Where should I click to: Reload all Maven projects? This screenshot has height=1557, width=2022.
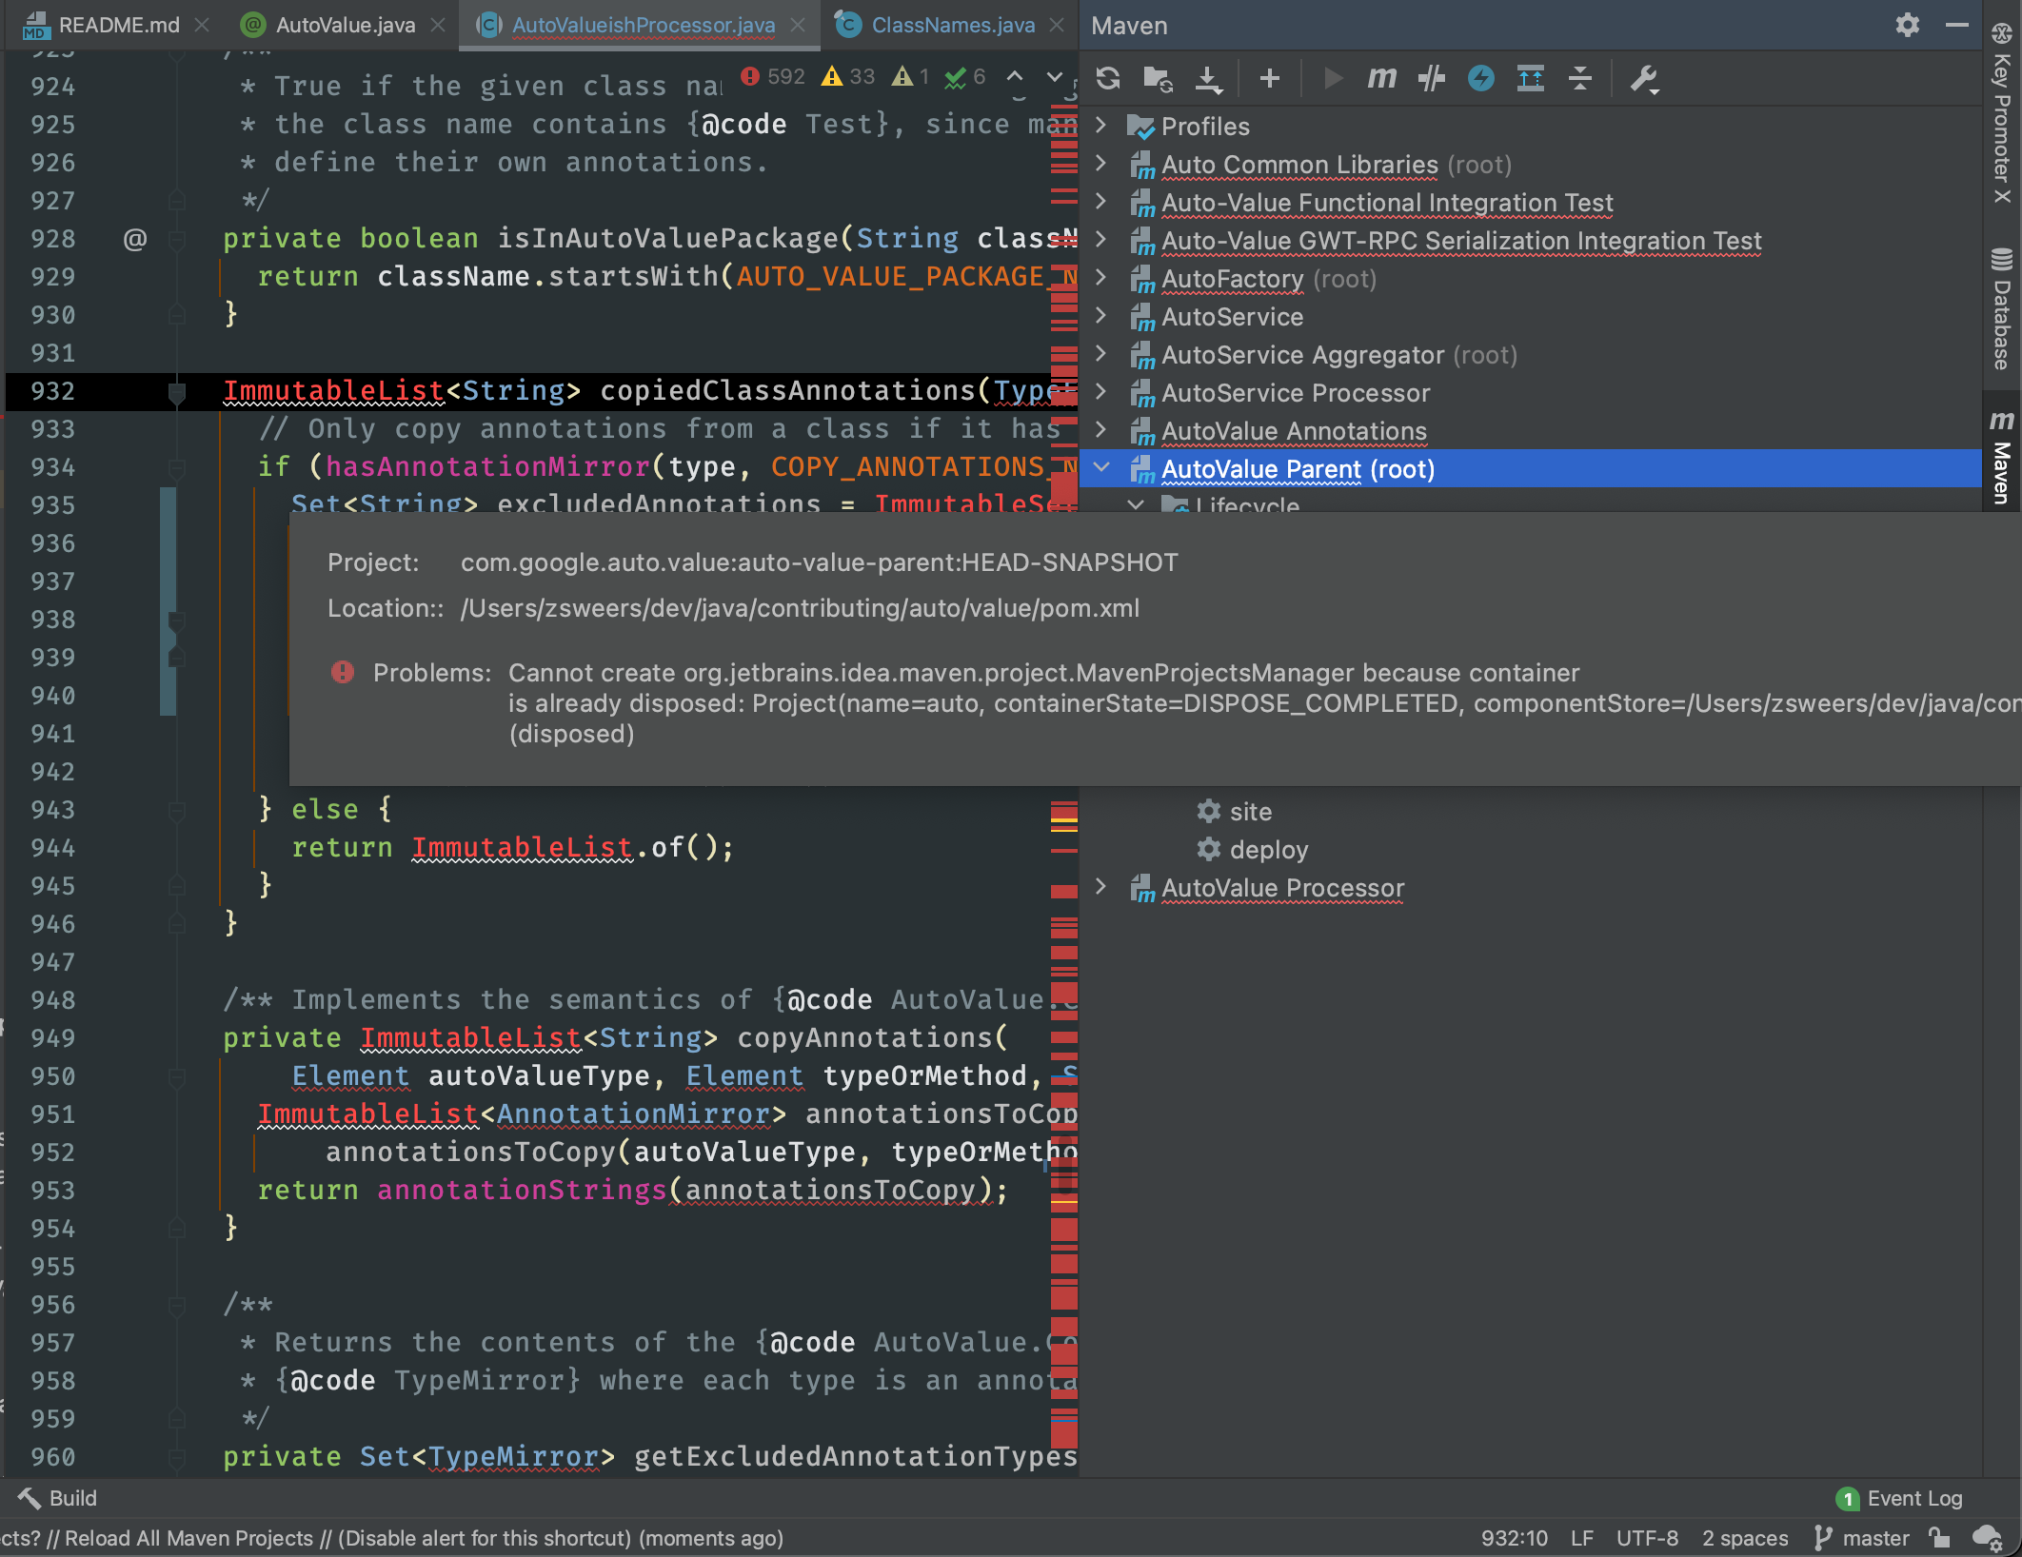[x=1108, y=79]
